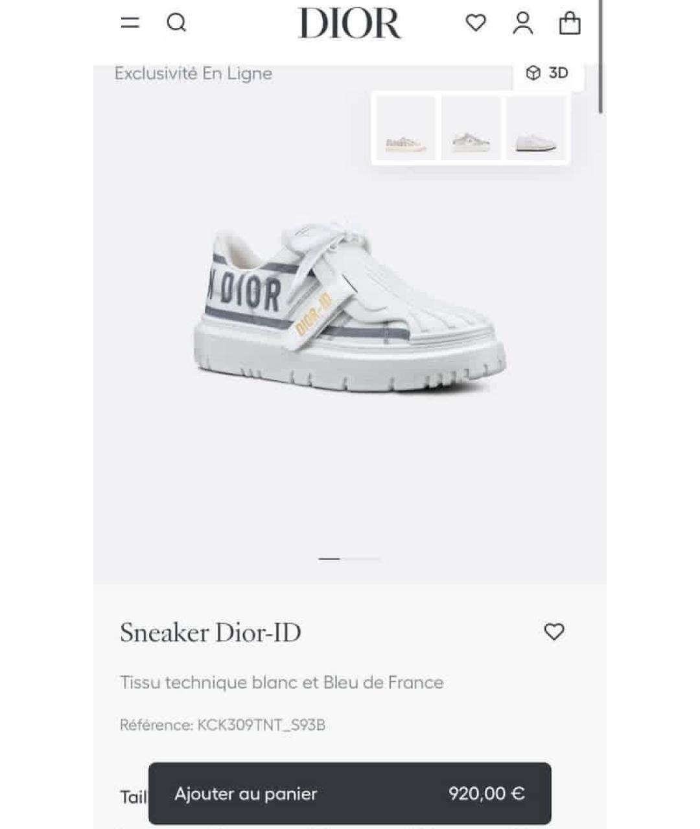The height and width of the screenshot is (829, 700).
Task: Select the second sneaker thumbnail
Action: (x=471, y=128)
